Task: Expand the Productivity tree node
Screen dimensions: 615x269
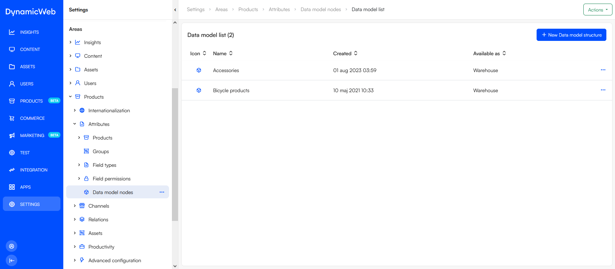Action: pyautogui.click(x=75, y=247)
